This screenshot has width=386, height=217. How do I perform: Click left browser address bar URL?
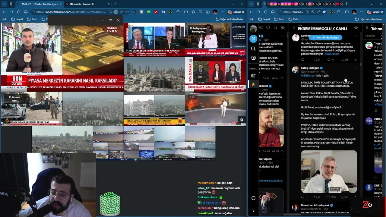pyautogui.click(x=71, y=12)
